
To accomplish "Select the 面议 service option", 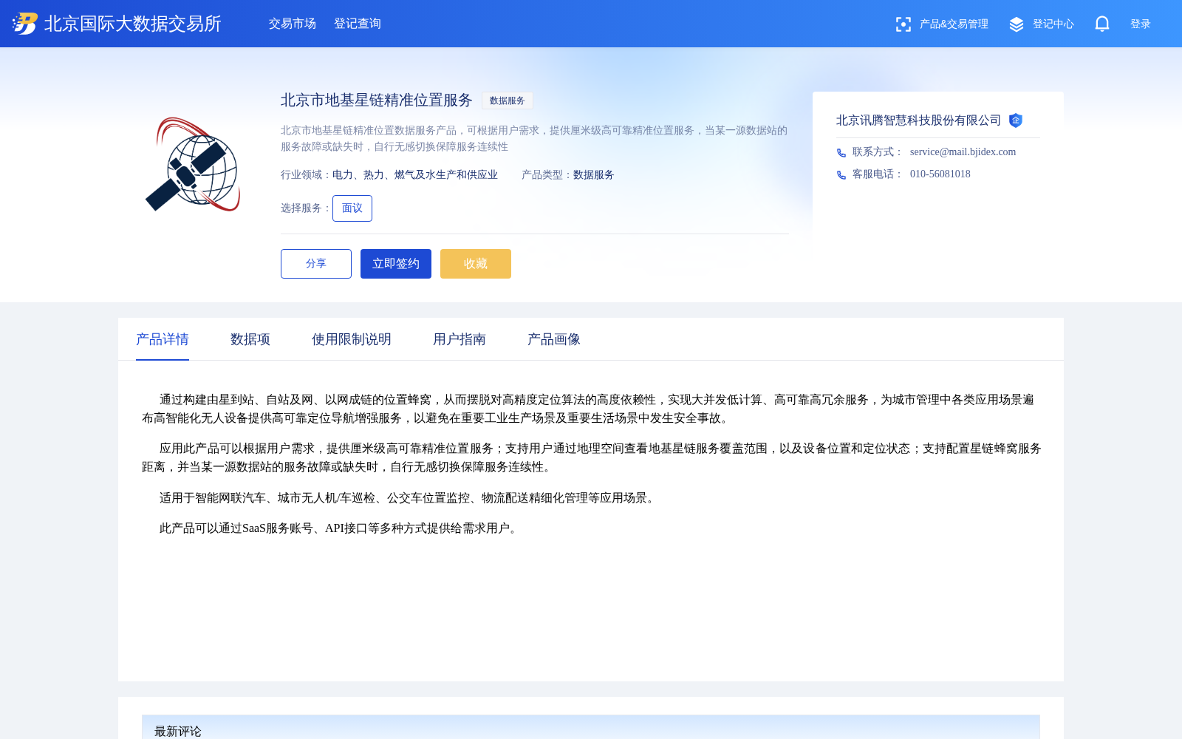I will click(352, 208).
